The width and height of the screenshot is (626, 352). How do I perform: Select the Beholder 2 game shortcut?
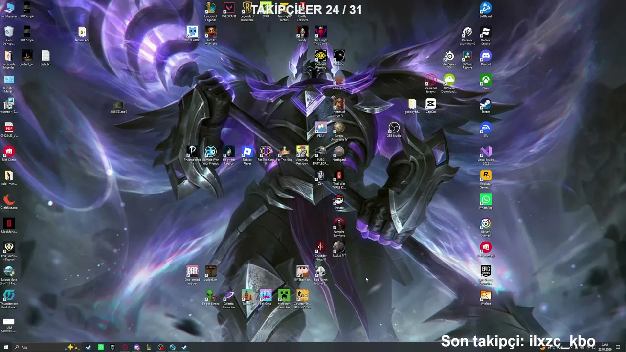coord(339,82)
